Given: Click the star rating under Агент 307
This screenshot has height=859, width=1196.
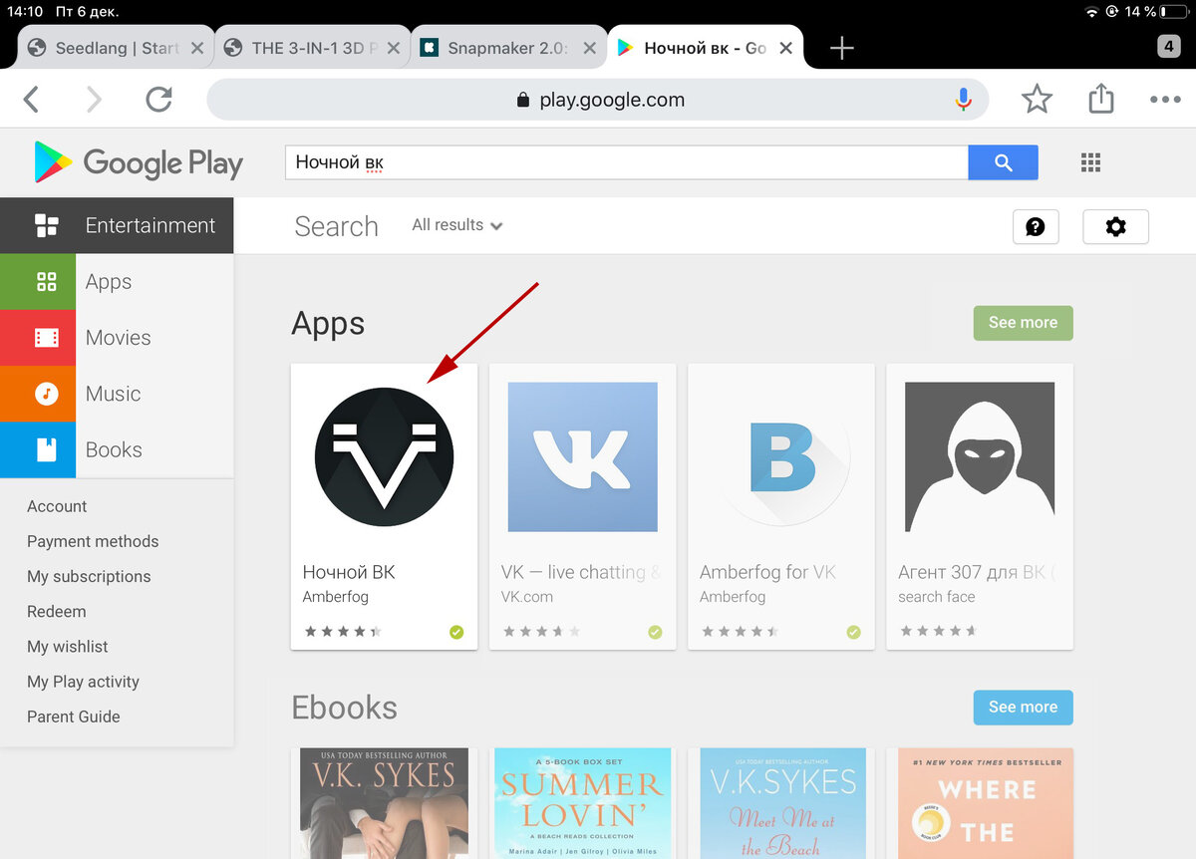Looking at the screenshot, I should 938,632.
